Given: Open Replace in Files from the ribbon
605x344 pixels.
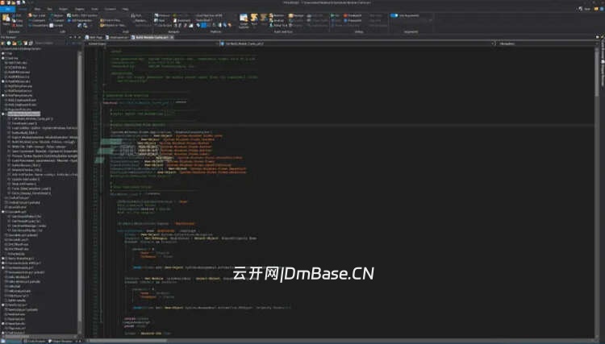Looking at the screenshot, I should point(113,26).
